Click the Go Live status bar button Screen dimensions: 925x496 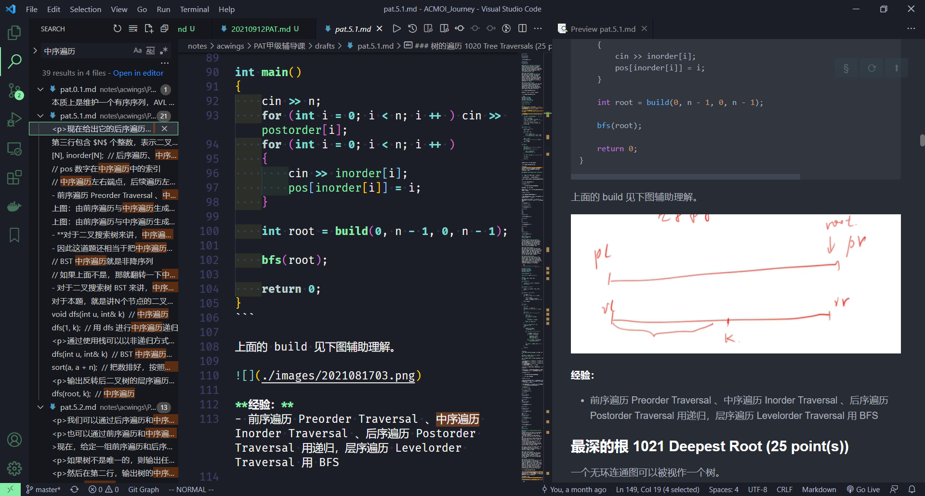863,489
